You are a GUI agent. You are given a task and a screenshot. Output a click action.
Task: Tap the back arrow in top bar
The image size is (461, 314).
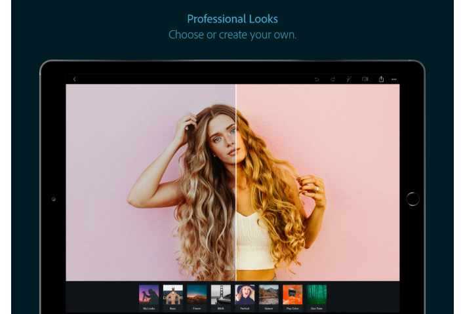(x=75, y=79)
